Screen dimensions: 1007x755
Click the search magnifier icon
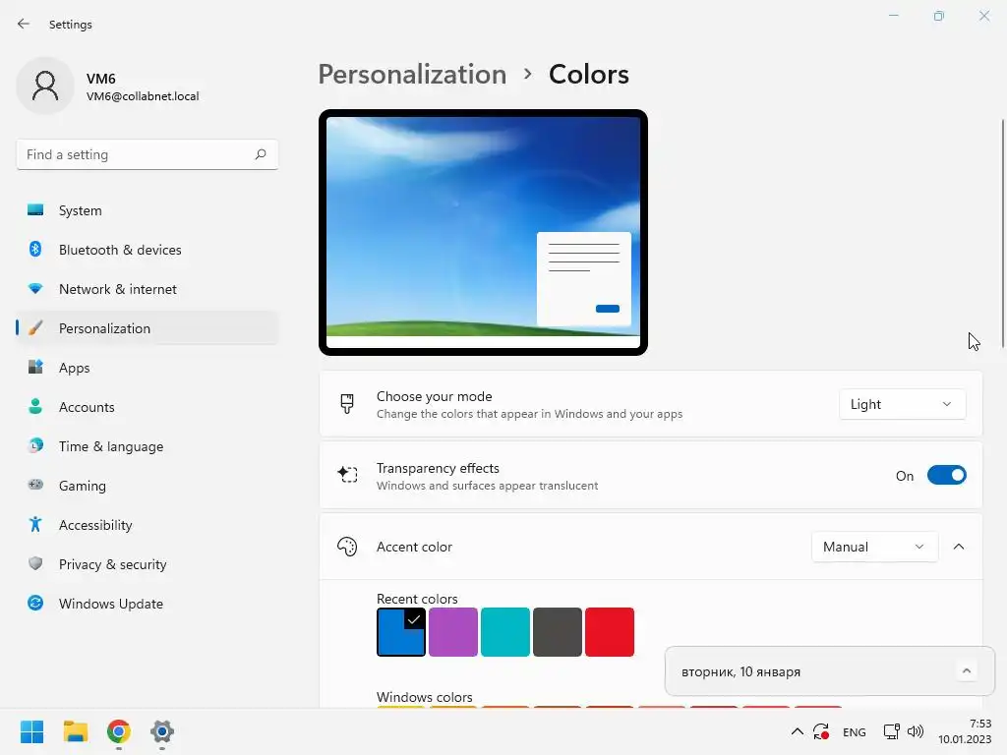click(x=260, y=154)
